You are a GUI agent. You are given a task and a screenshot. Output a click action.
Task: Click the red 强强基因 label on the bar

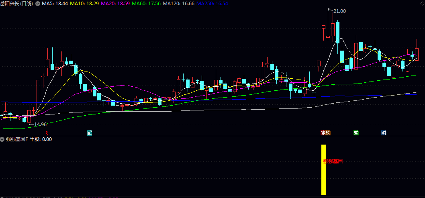click(333, 161)
